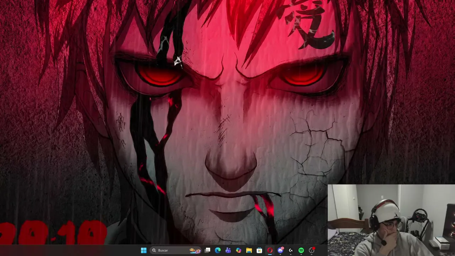Click the Buscar search box
Screen dimensions: 455x256
(176, 250)
